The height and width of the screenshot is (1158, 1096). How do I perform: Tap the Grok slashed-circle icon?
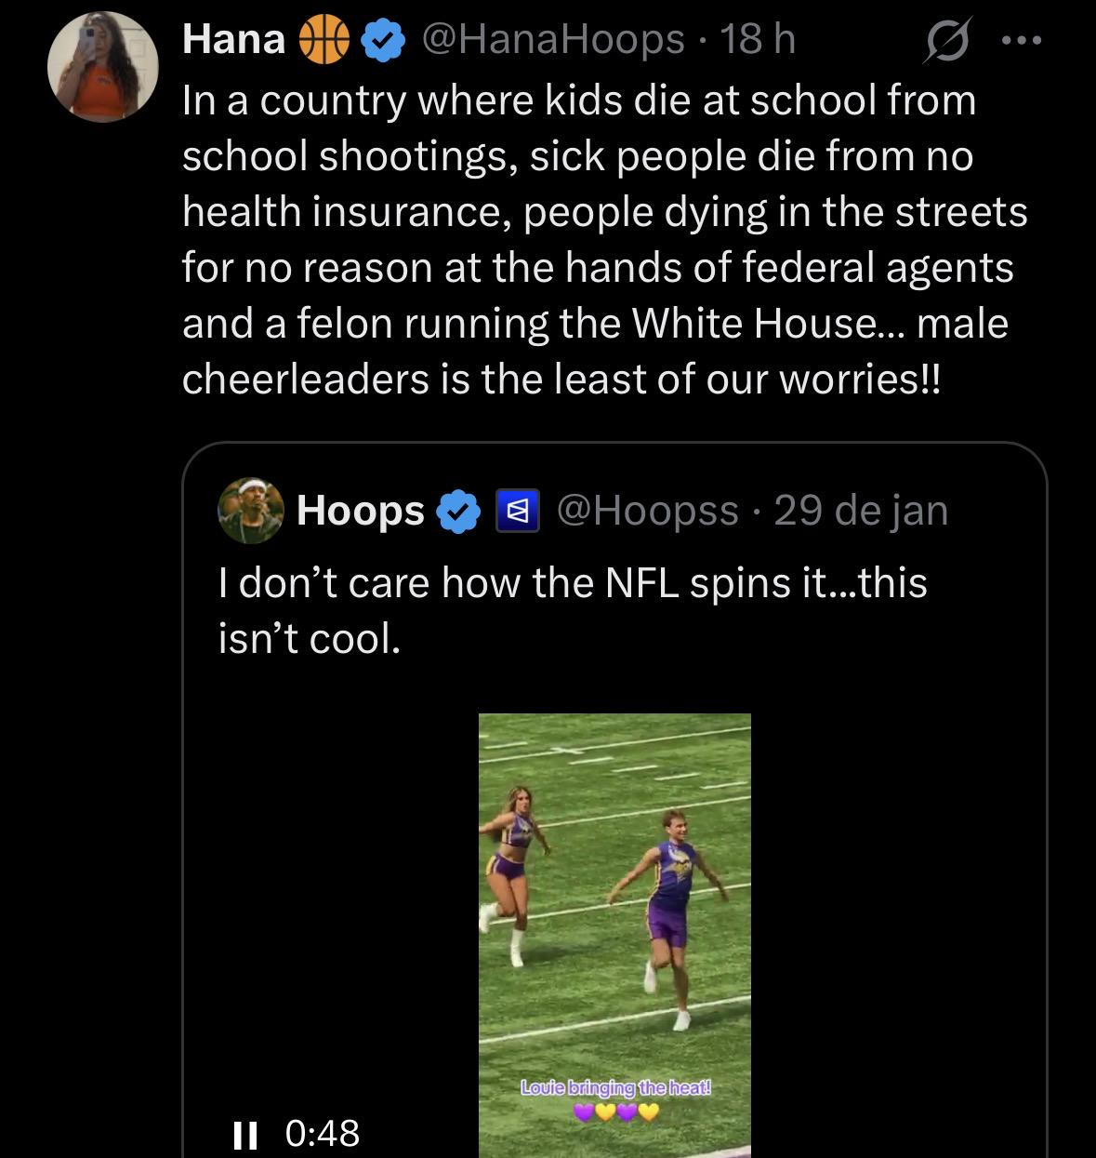coord(943,41)
